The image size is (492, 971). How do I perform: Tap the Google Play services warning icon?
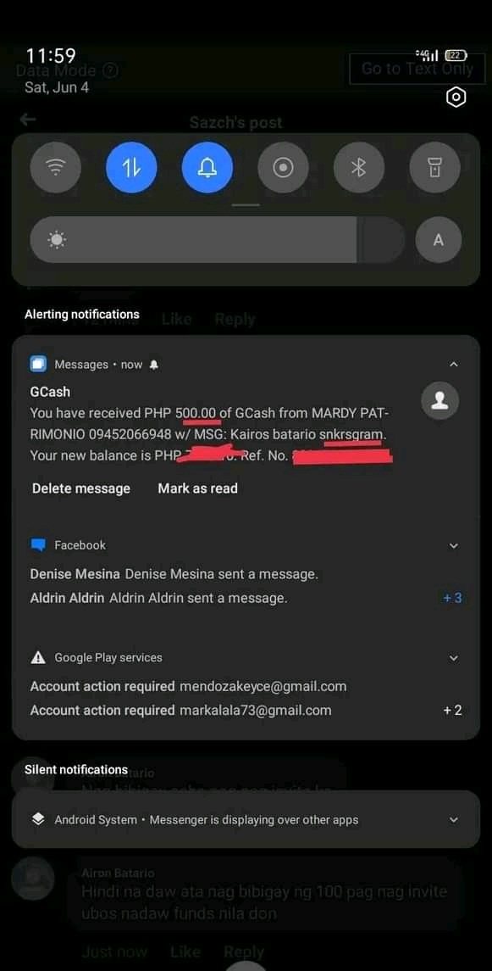[x=38, y=658]
